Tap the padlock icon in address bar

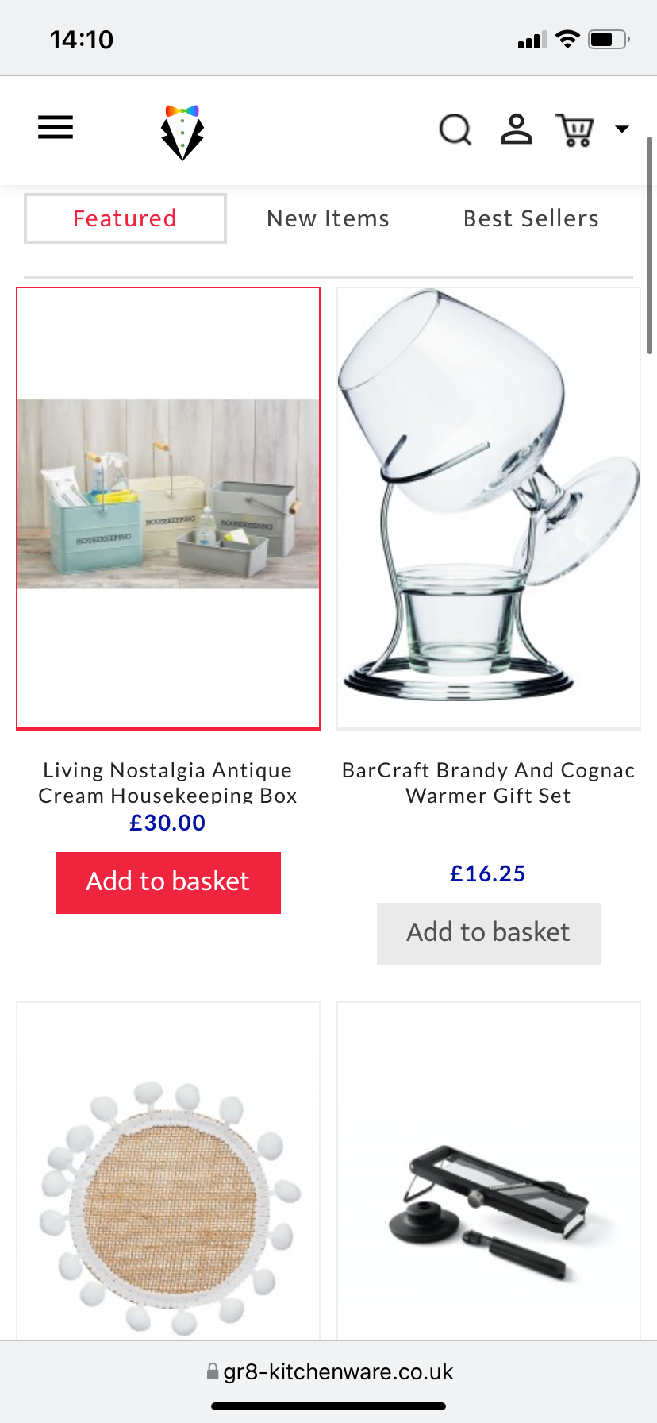click(213, 1371)
